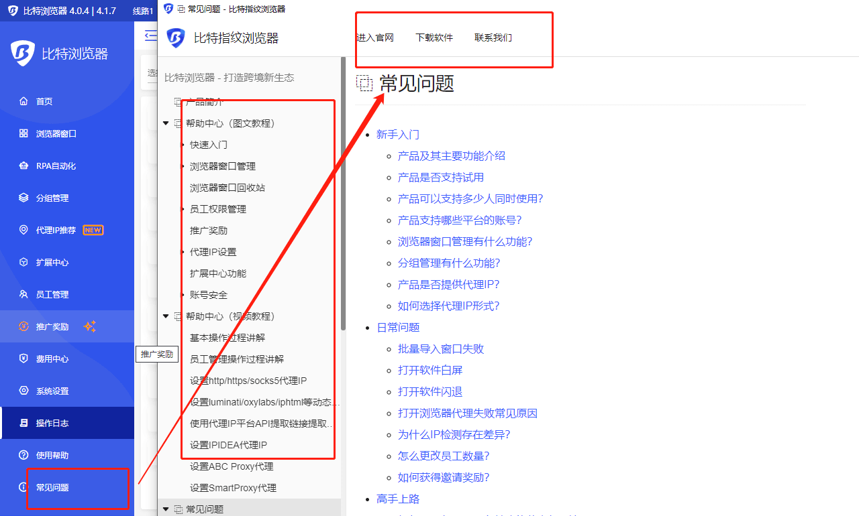Select 设置ABC Proxy代理 in the tree

[232, 466]
